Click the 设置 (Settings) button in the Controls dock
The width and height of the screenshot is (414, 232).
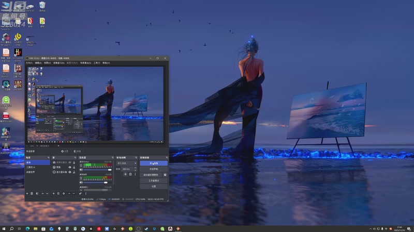pos(154,187)
